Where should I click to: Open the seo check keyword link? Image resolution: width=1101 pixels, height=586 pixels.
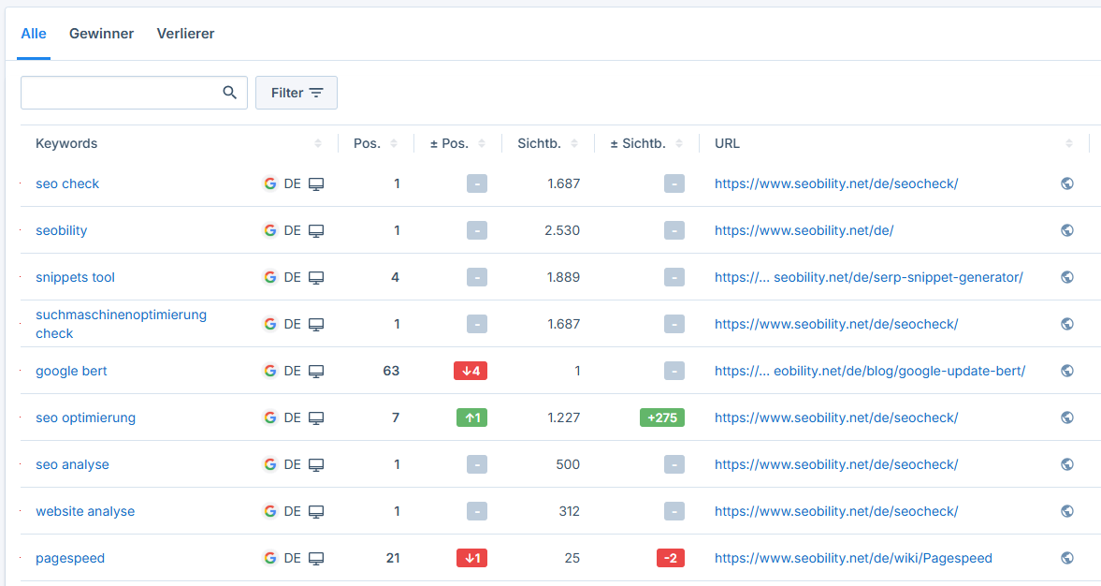click(67, 183)
